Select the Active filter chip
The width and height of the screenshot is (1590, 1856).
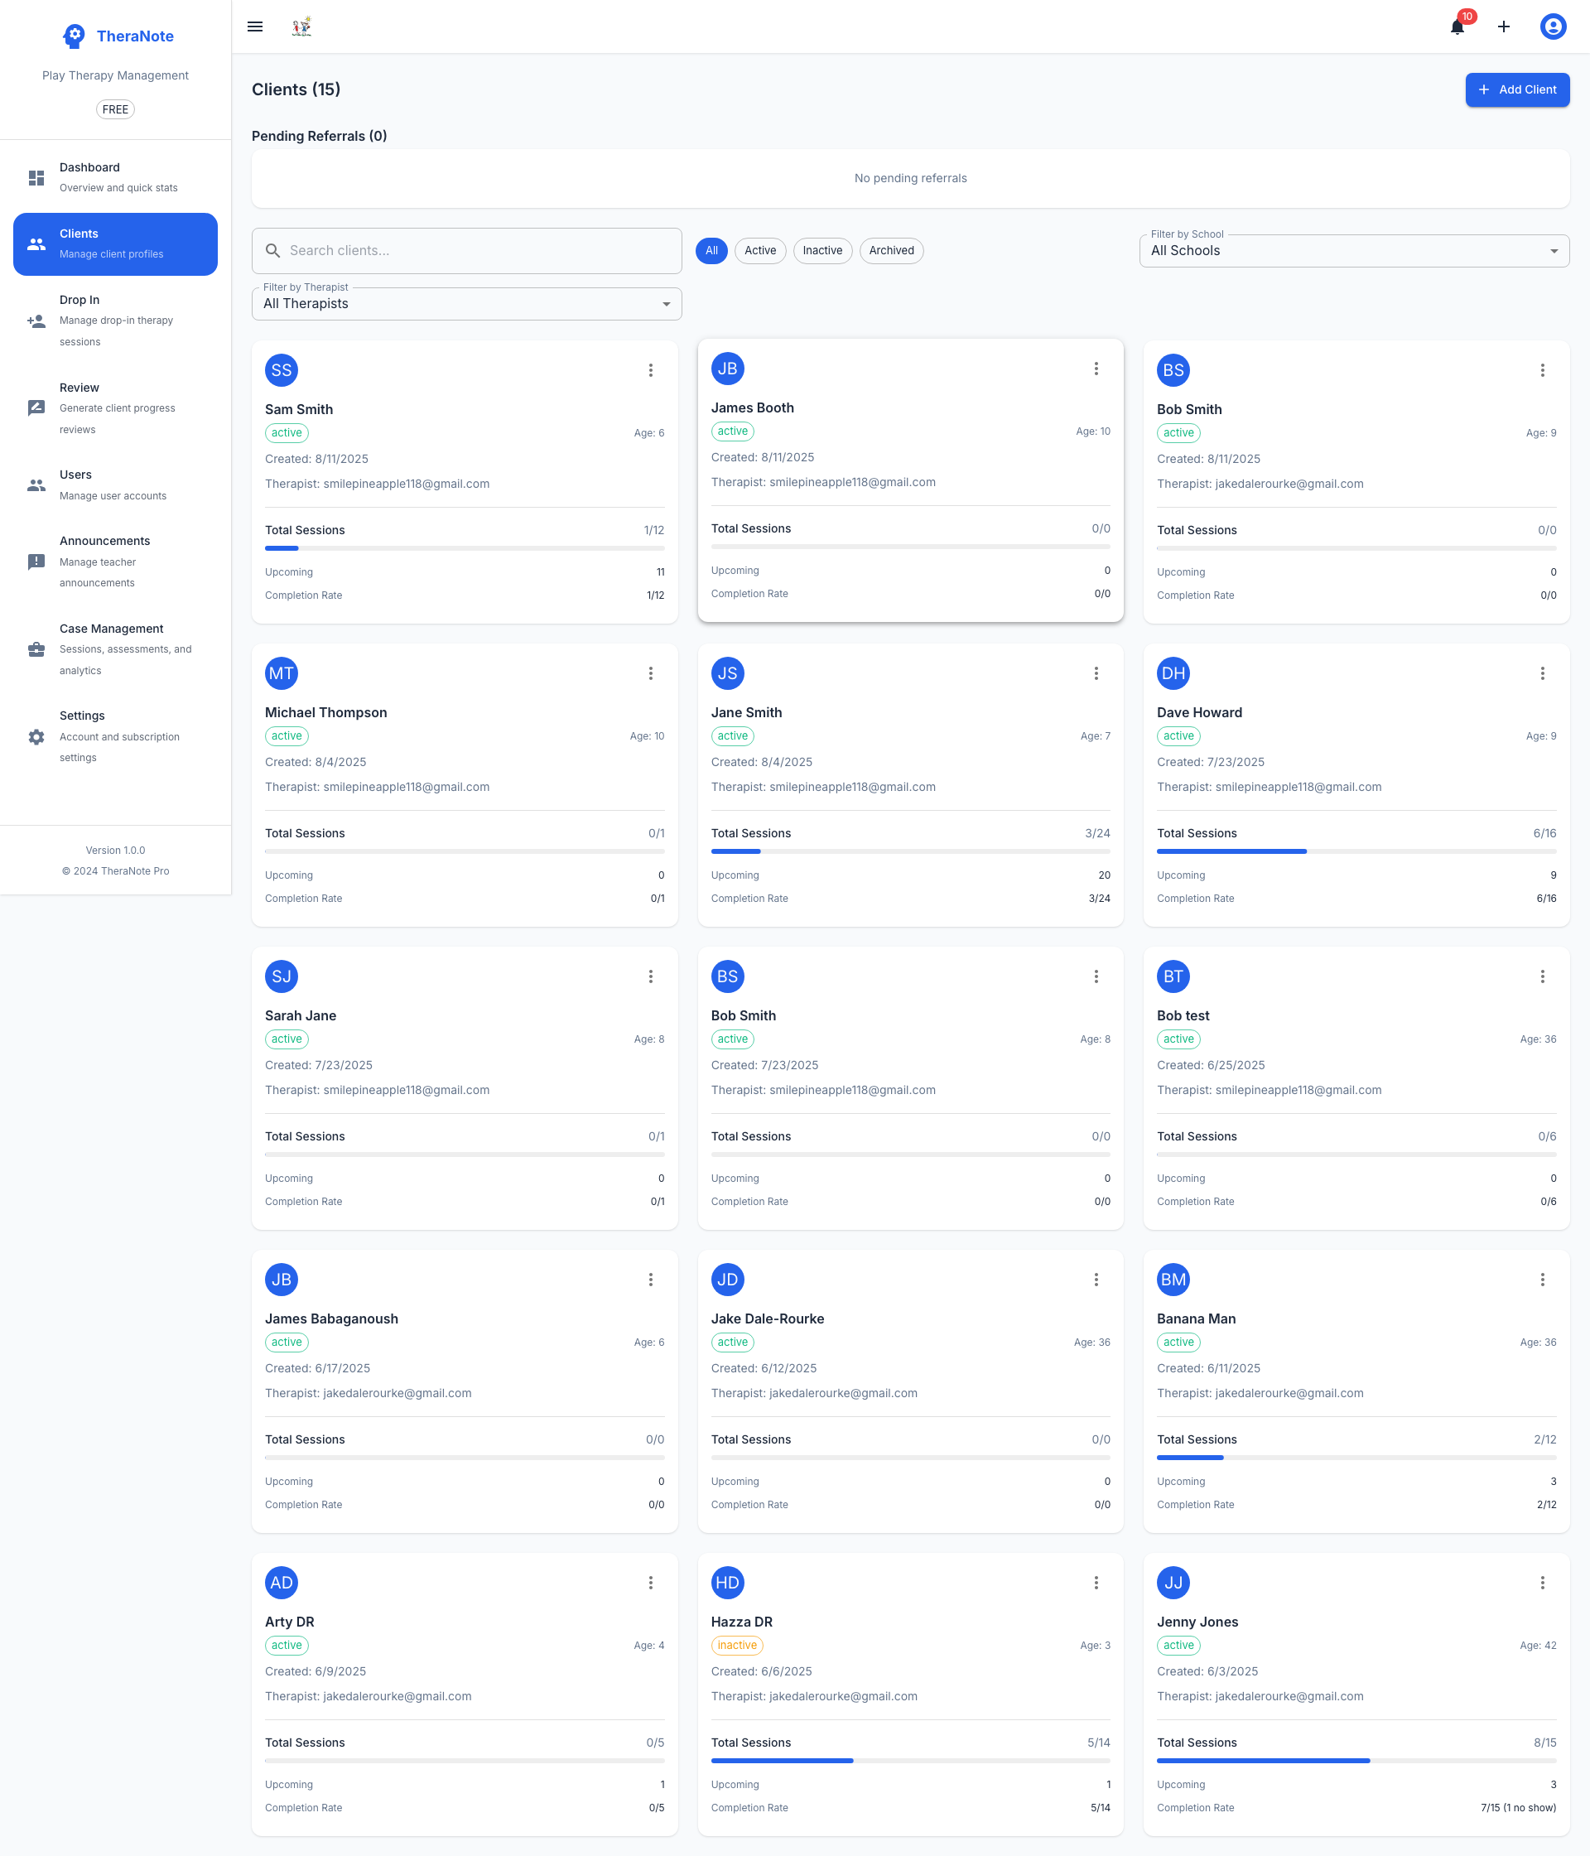759,251
